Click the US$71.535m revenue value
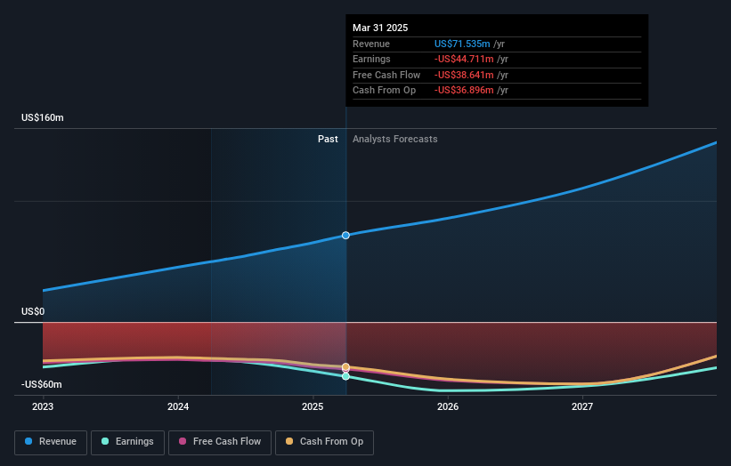Screen dimensions: 731x466 click(462, 44)
